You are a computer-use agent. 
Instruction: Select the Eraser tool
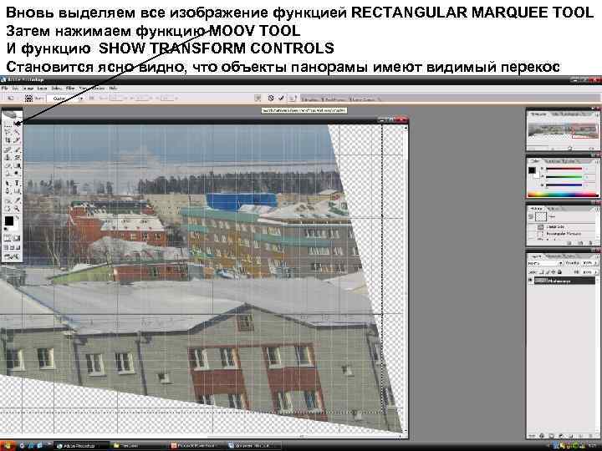(8, 165)
